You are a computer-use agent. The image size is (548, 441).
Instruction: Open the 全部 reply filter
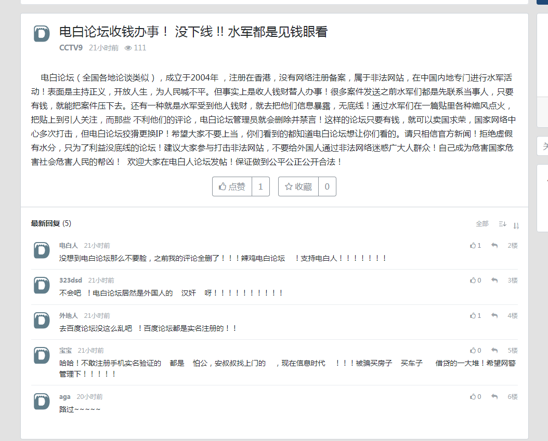pyautogui.click(x=482, y=224)
